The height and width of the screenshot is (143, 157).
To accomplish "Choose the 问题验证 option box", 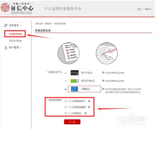I will point(85,89).
